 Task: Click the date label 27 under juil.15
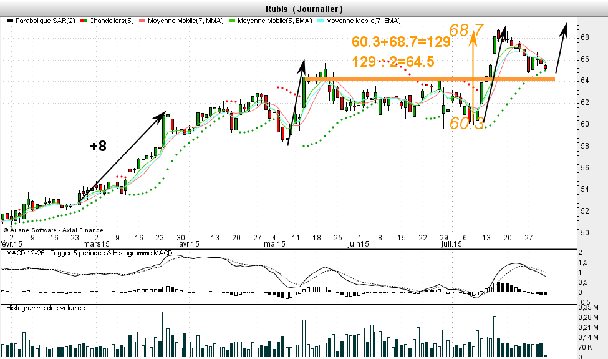click(x=529, y=238)
